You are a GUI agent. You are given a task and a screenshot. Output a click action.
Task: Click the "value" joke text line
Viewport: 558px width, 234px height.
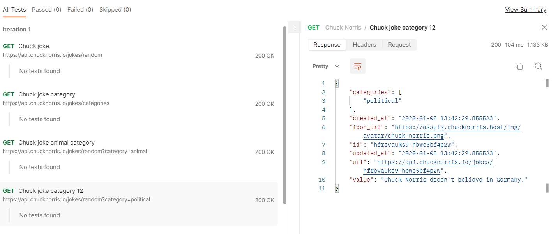click(x=438, y=180)
